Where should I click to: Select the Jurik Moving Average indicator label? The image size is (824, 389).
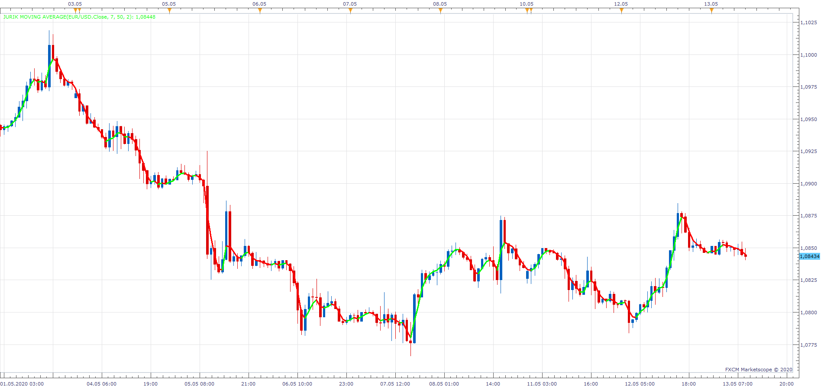[79, 17]
